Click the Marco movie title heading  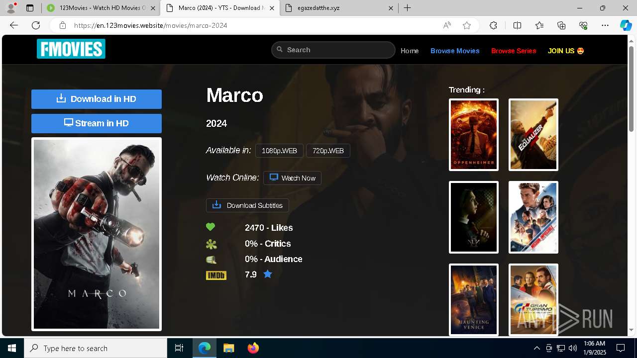[234, 95]
